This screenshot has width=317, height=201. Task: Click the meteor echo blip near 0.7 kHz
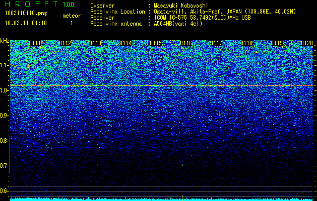point(182,165)
